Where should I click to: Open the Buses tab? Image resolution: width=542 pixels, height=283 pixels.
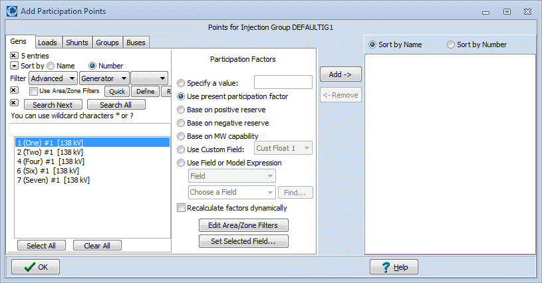point(136,43)
